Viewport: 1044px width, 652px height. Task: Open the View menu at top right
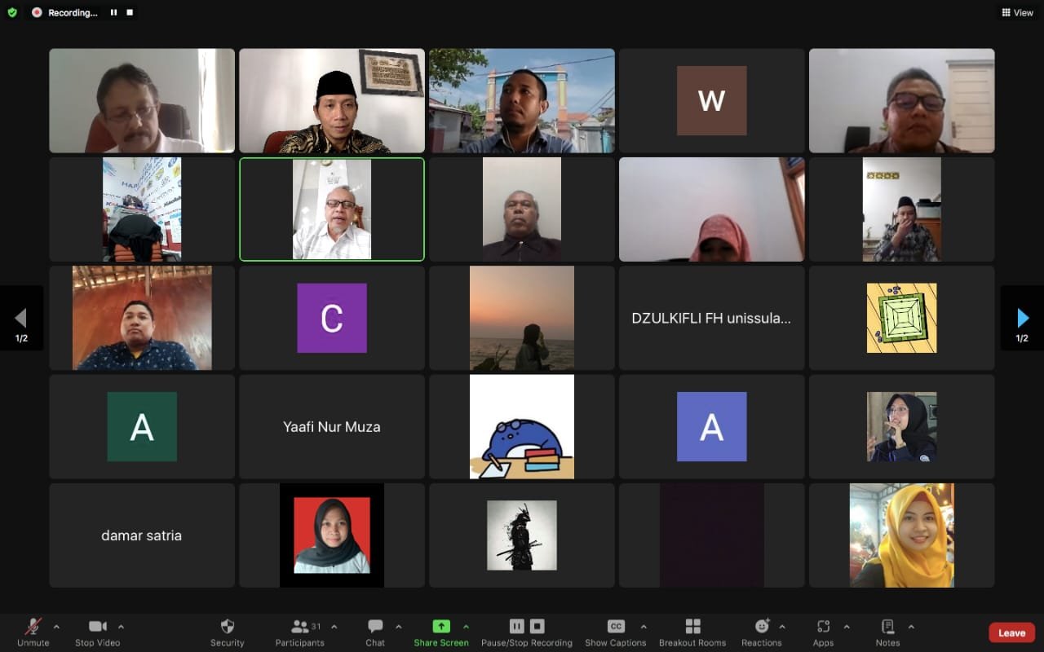click(1017, 12)
